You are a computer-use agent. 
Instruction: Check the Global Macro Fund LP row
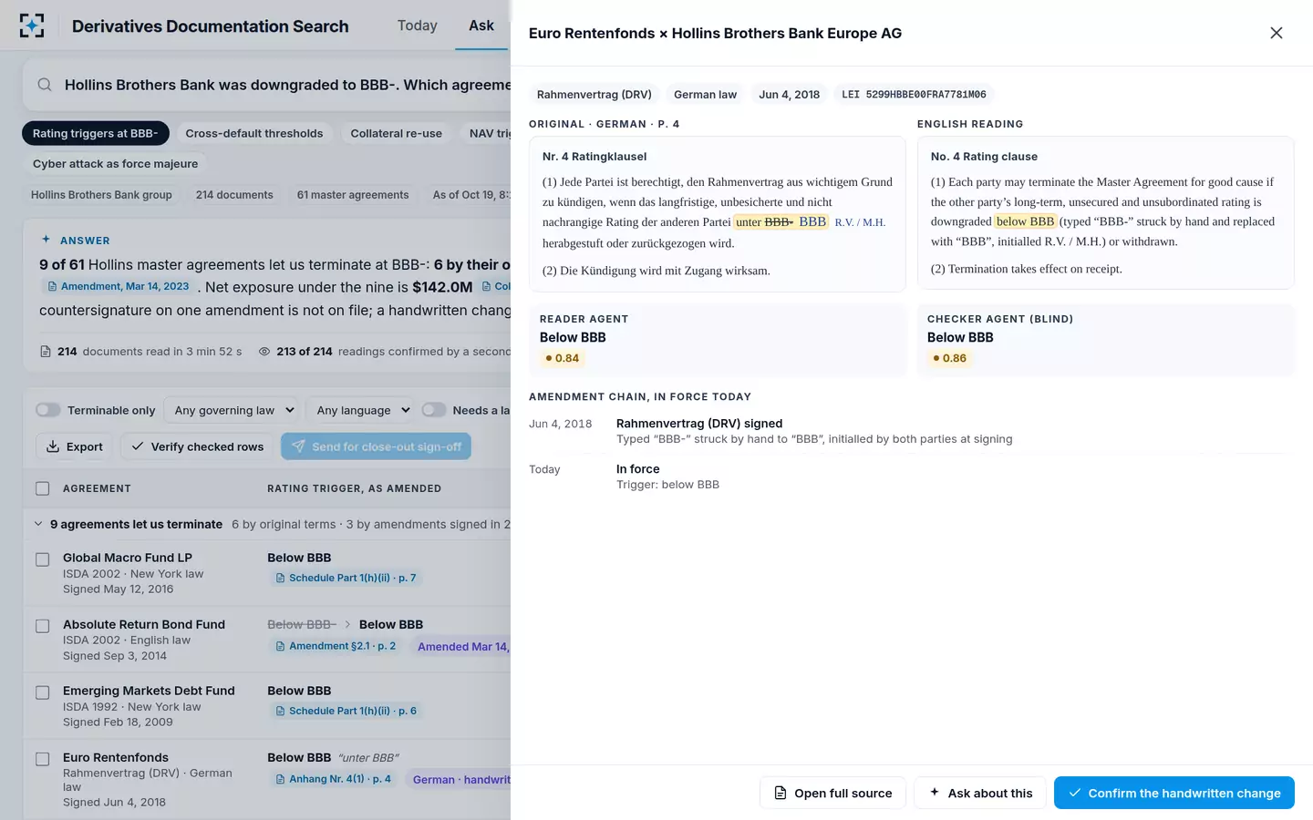pyautogui.click(x=43, y=559)
